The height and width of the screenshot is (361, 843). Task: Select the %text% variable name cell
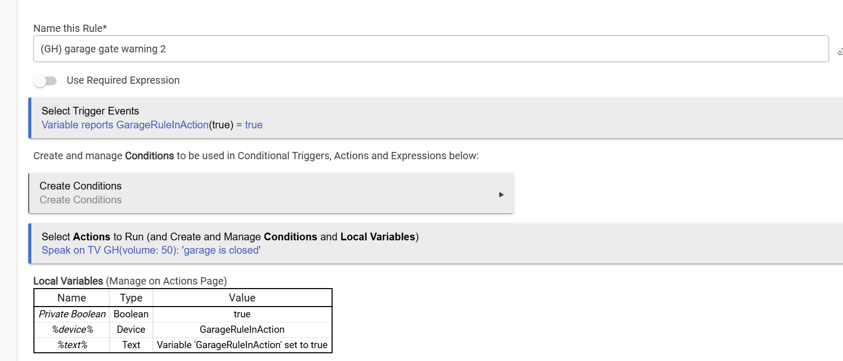72,345
